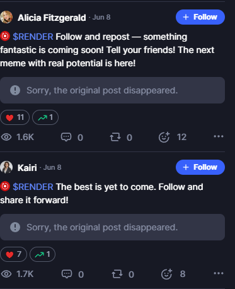Viewport: 235px width, 289px height.
Task: Add emoji reaction on Kairi's post
Action: (166, 274)
